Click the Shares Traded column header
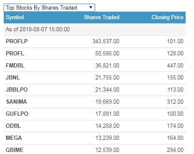The image size is (194, 154). [102, 17]
